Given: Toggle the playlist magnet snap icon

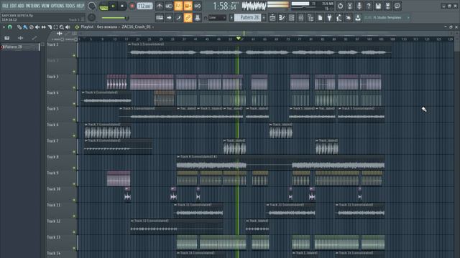Looking at the screenshot, I should (x=10, y=27).
